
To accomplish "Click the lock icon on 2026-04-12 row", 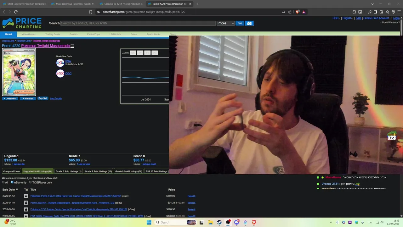I will pyautogui.click(x=26, y=196).
